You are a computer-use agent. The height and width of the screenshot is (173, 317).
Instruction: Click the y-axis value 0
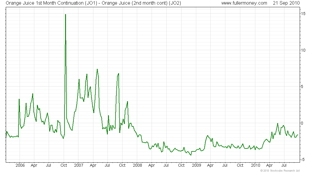coord(302,123)
